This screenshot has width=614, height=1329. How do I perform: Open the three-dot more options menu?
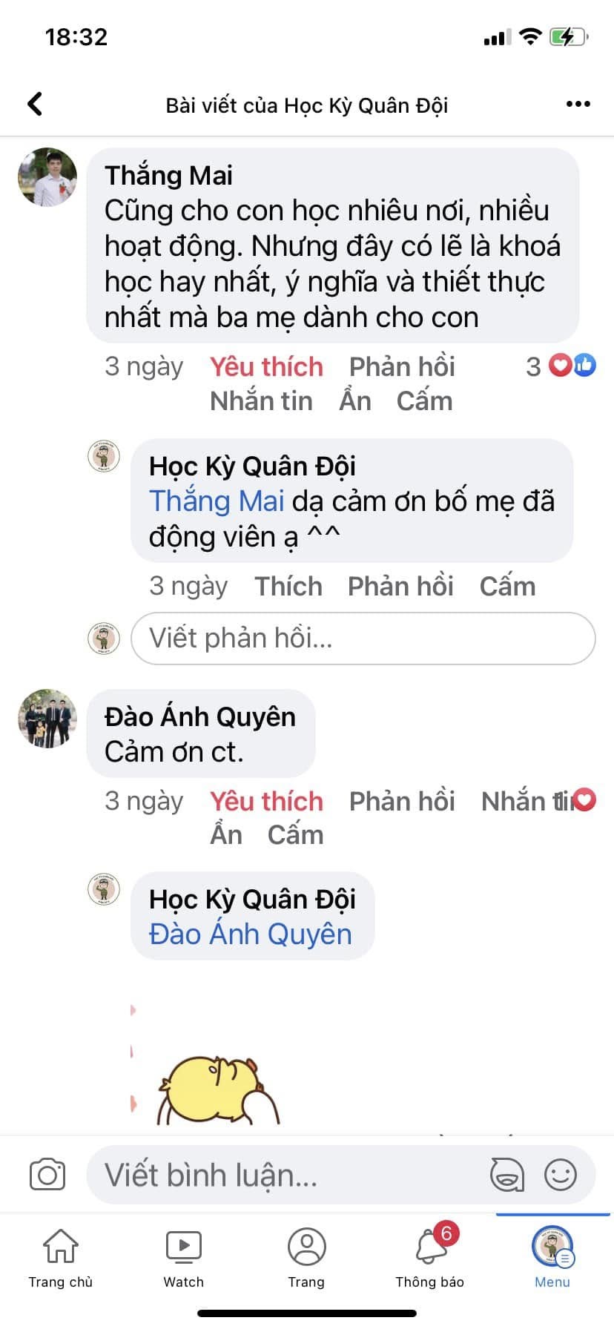coord(578,105)
